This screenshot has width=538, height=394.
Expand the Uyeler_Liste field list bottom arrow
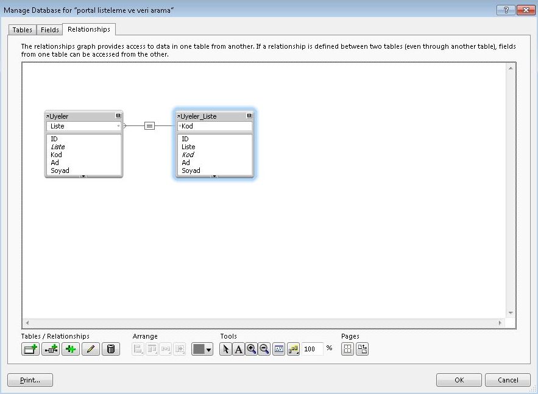tap(214, 176)
